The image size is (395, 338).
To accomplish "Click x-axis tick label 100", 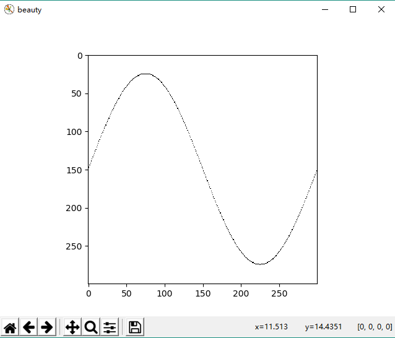I will point(165,293).
